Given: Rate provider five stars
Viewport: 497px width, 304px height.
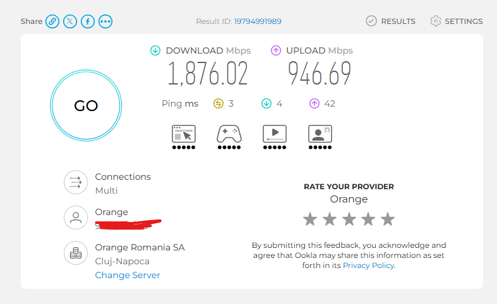Looking at the screenshot, I should tap(388, 219).
